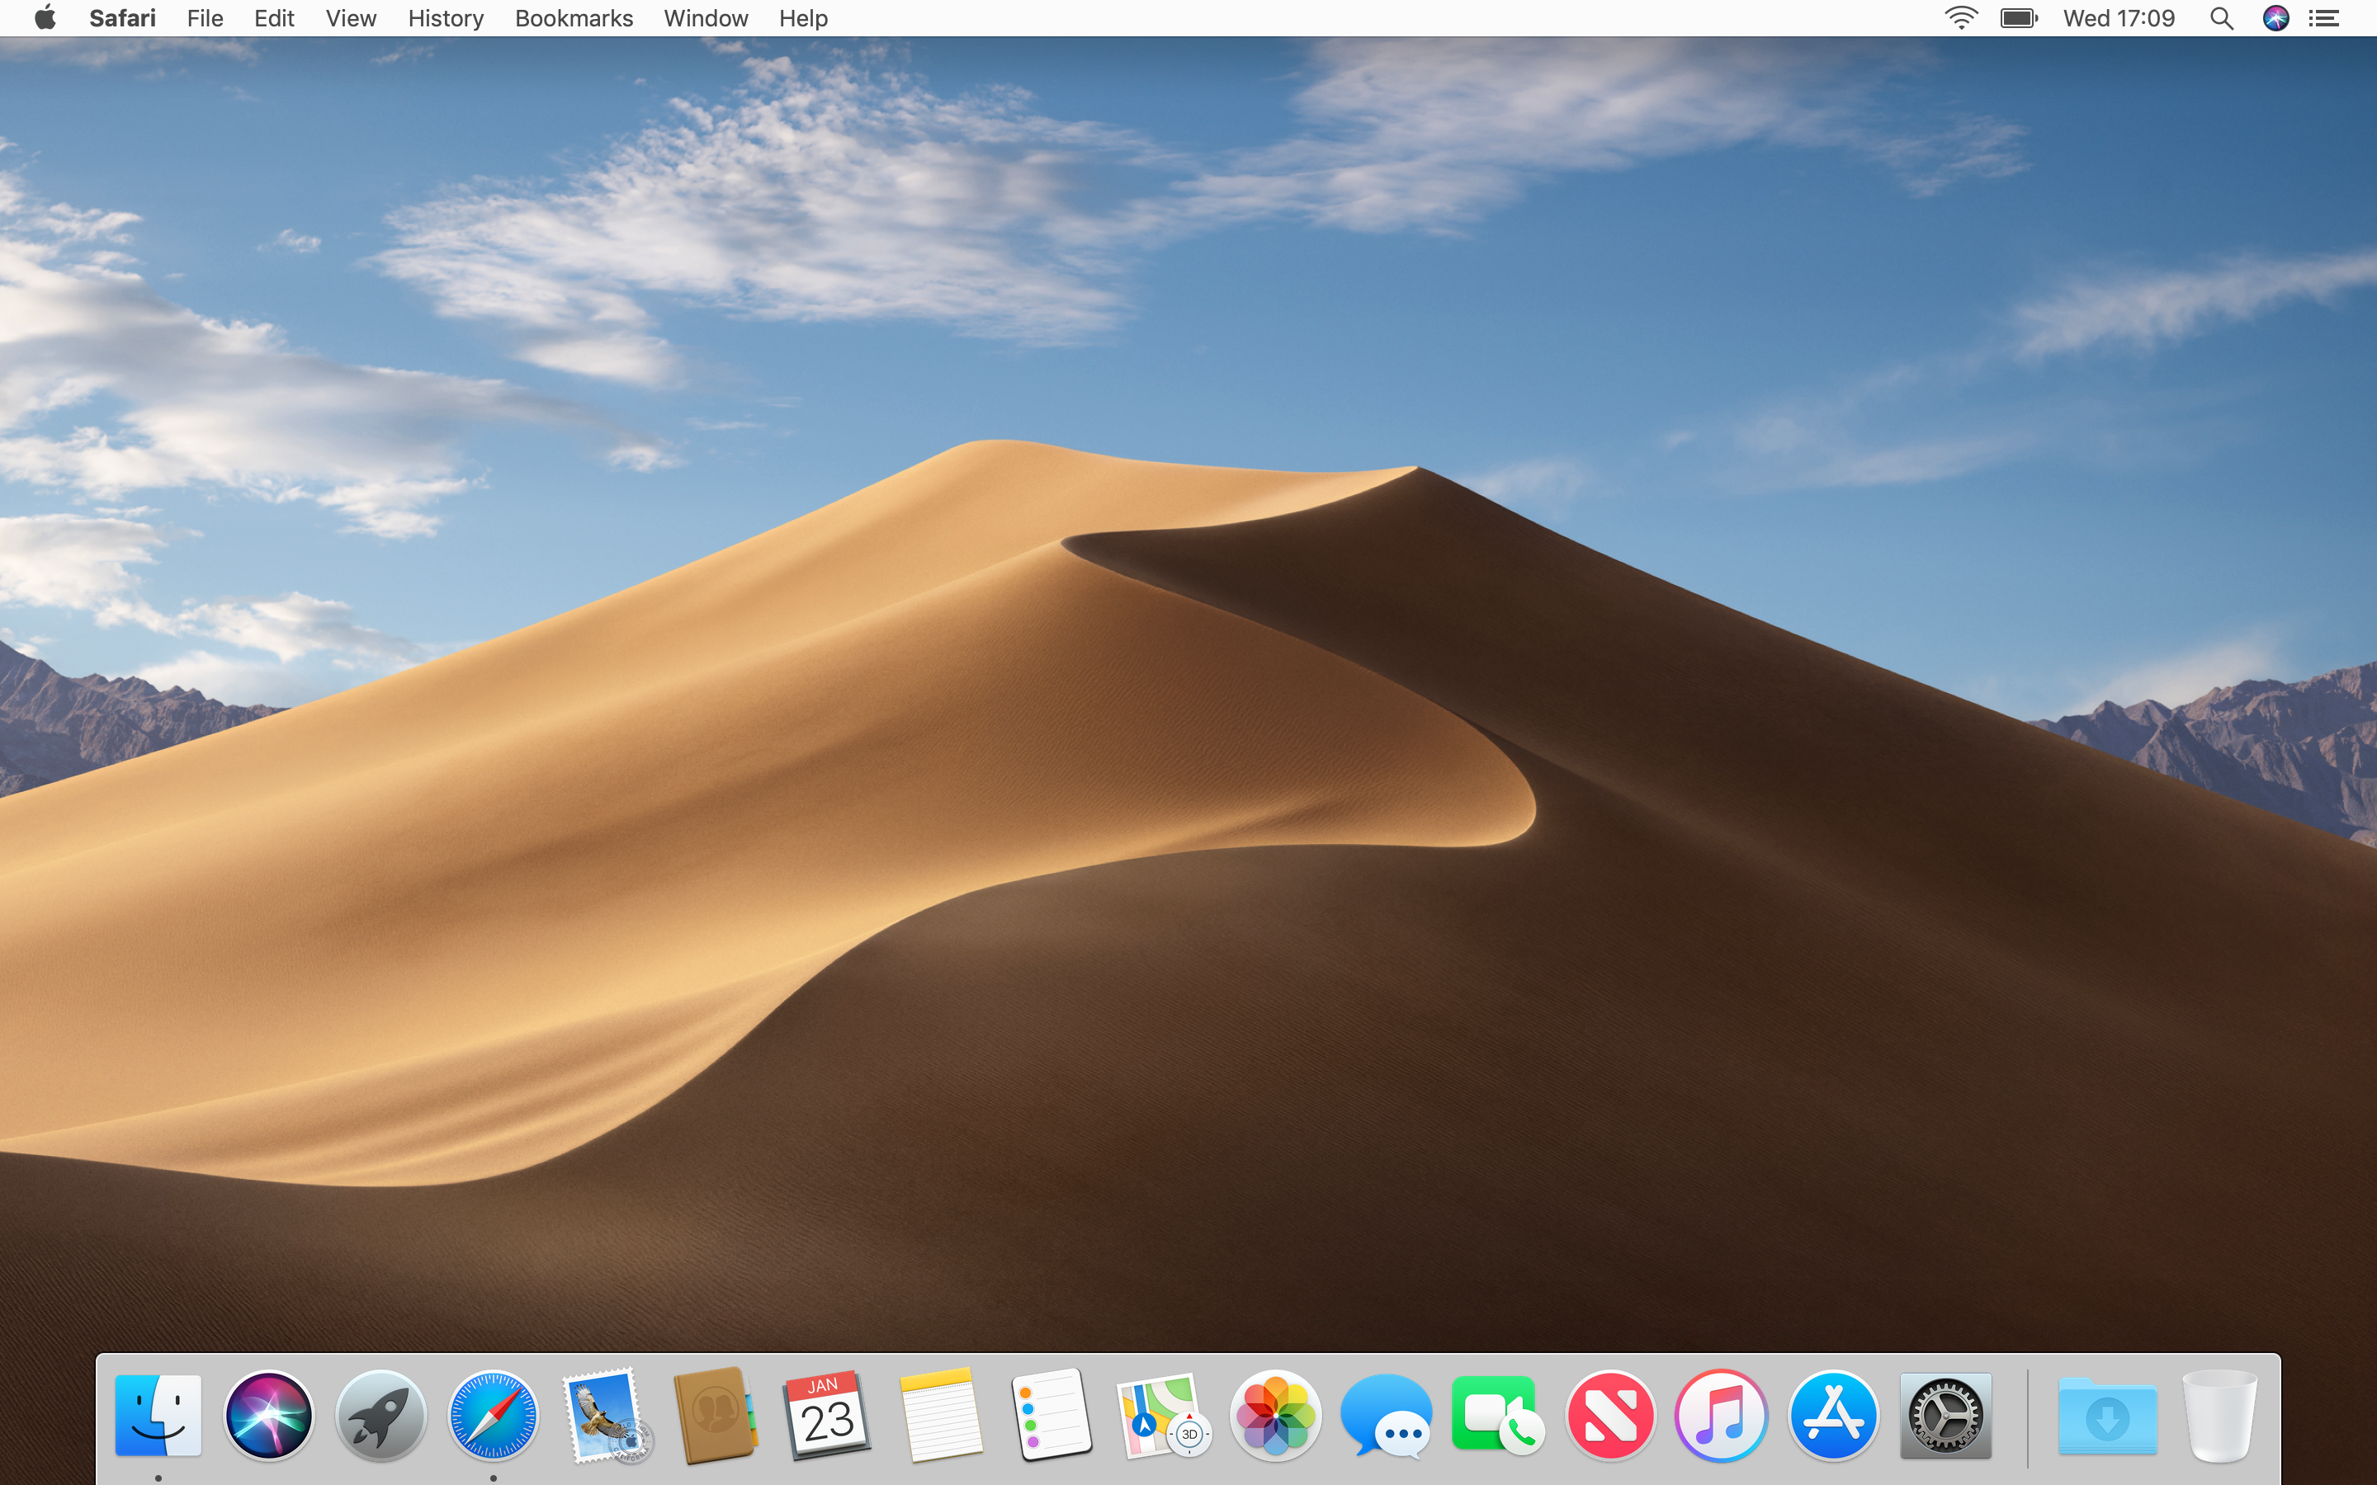Open the Downloads stack
Viewport: 2377px width, 1485px height.
coord(2106,1414)
